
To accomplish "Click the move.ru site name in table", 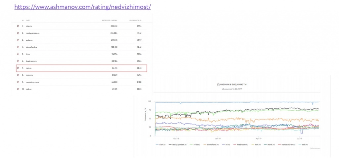I will click(29, 75).
